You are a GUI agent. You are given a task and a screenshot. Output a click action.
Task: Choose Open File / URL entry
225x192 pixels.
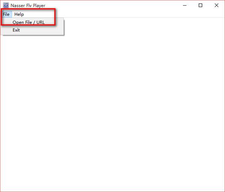(32, 22)
